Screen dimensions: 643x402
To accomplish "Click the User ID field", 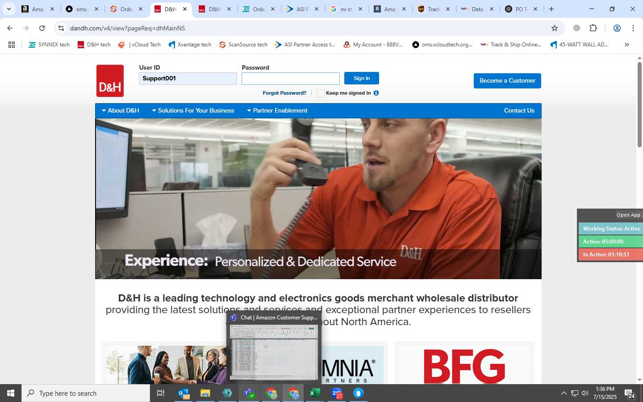I will click(x=188, y=79).
